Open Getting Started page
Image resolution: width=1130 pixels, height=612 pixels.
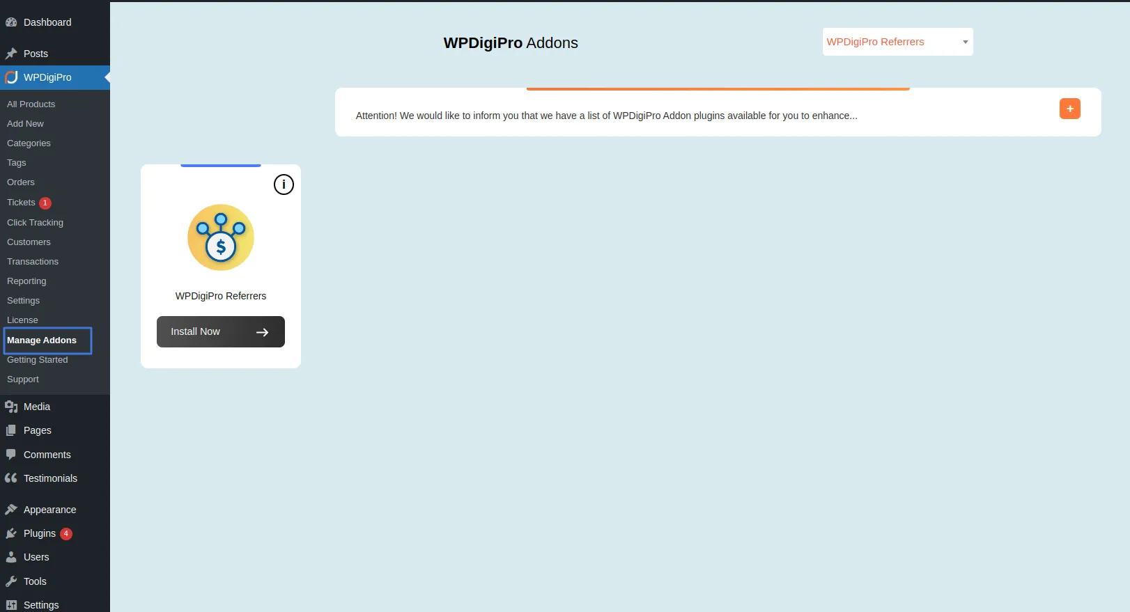point(37,359)
